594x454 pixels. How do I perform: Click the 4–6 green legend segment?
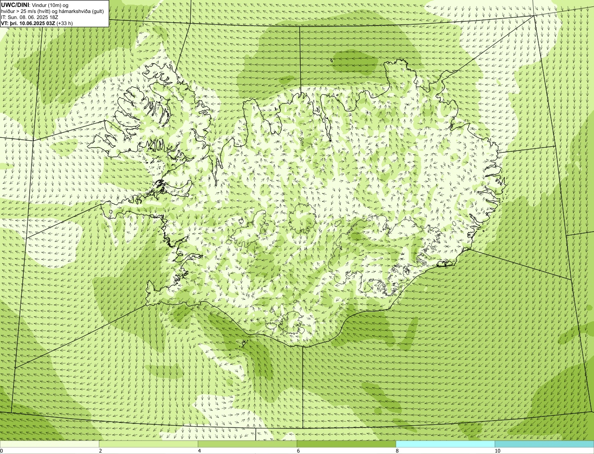click(247, 444)
